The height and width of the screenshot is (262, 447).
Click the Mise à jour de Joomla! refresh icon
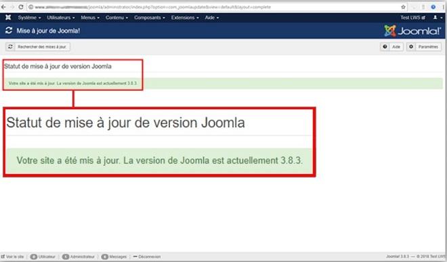9,30
